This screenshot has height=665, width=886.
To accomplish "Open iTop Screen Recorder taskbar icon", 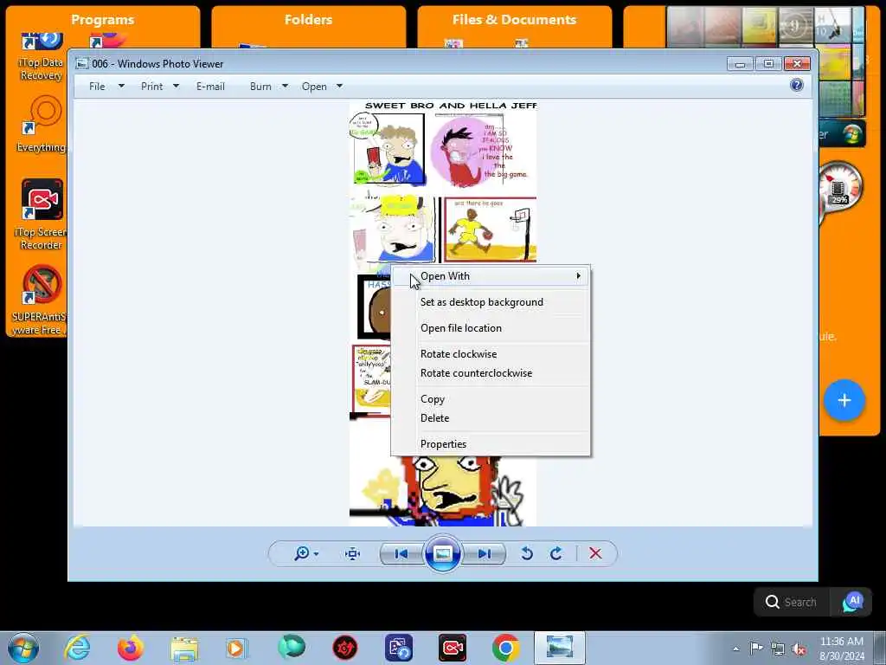I will click(x=452, y=648).
